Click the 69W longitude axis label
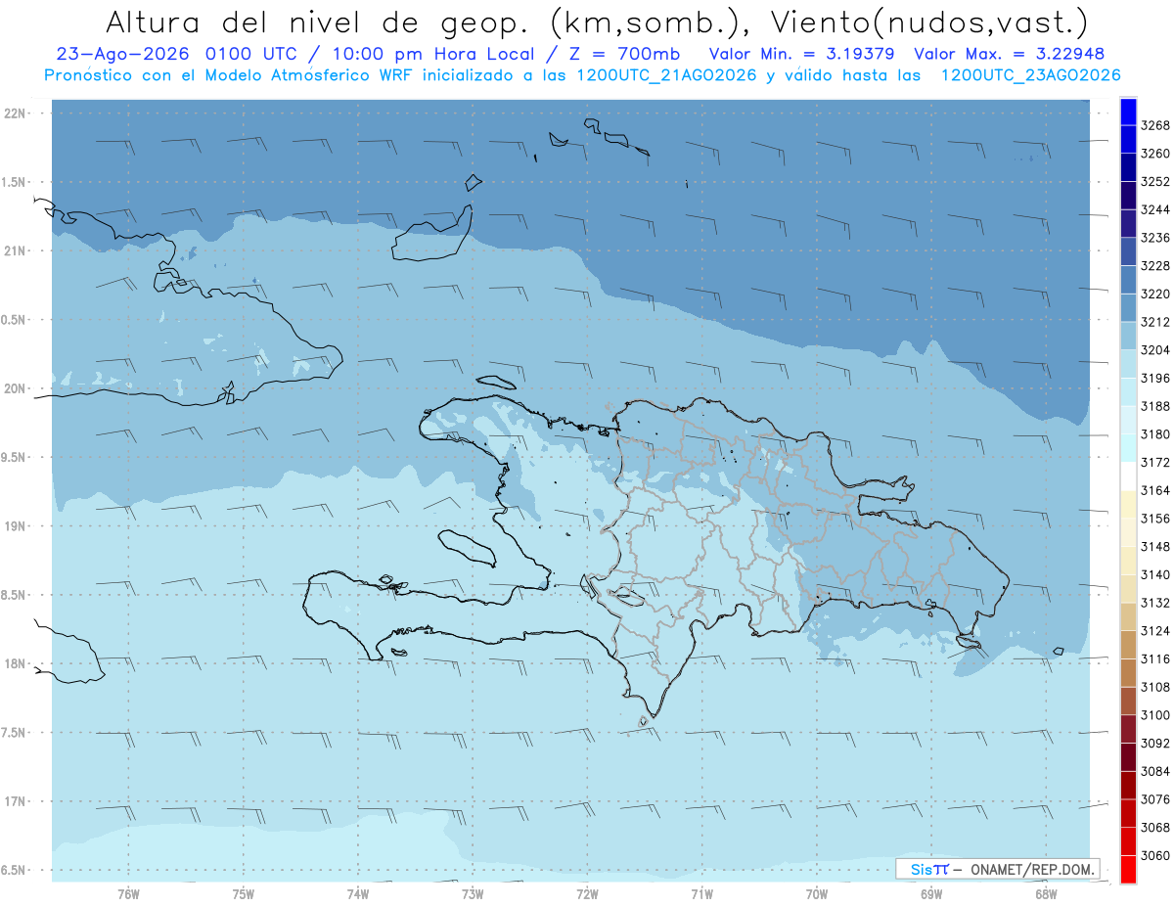This screenshot has height=907, width=1174. 931,892
